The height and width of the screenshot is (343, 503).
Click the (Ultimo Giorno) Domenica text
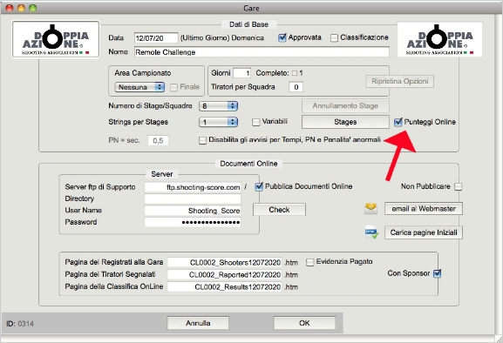[x=222, y=38]
